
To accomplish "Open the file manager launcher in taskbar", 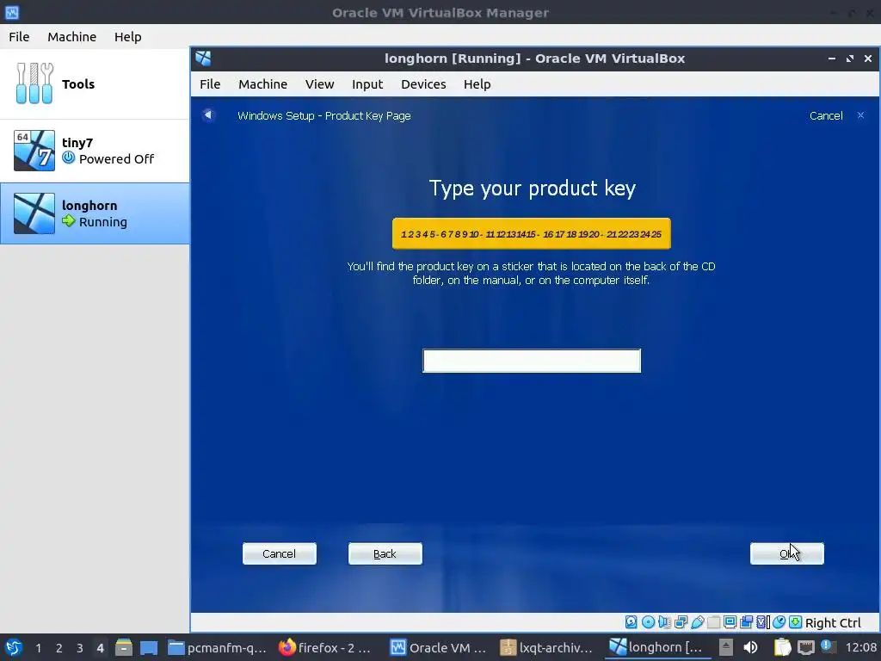I will pos(124,647).
